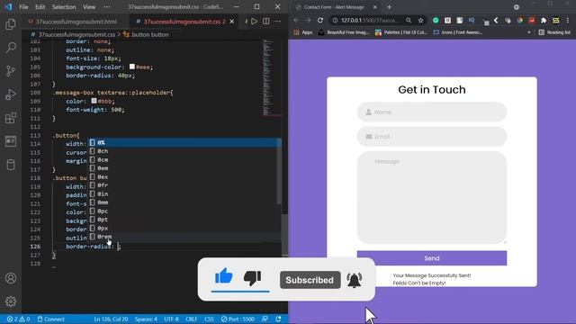Viewport: 576px width, 324px height.
Task: Click the feedback icon in status bar
Action: point(265,319)
